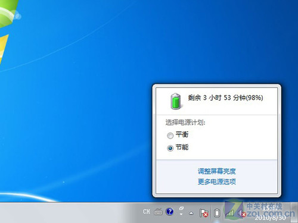Screen dimensions: 298x223
Task: Click the 选择电源计划 label
Action: click(185, 123)
